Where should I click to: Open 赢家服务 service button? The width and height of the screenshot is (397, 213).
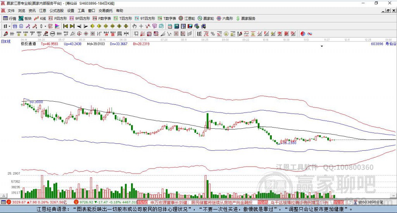[245, 19]
